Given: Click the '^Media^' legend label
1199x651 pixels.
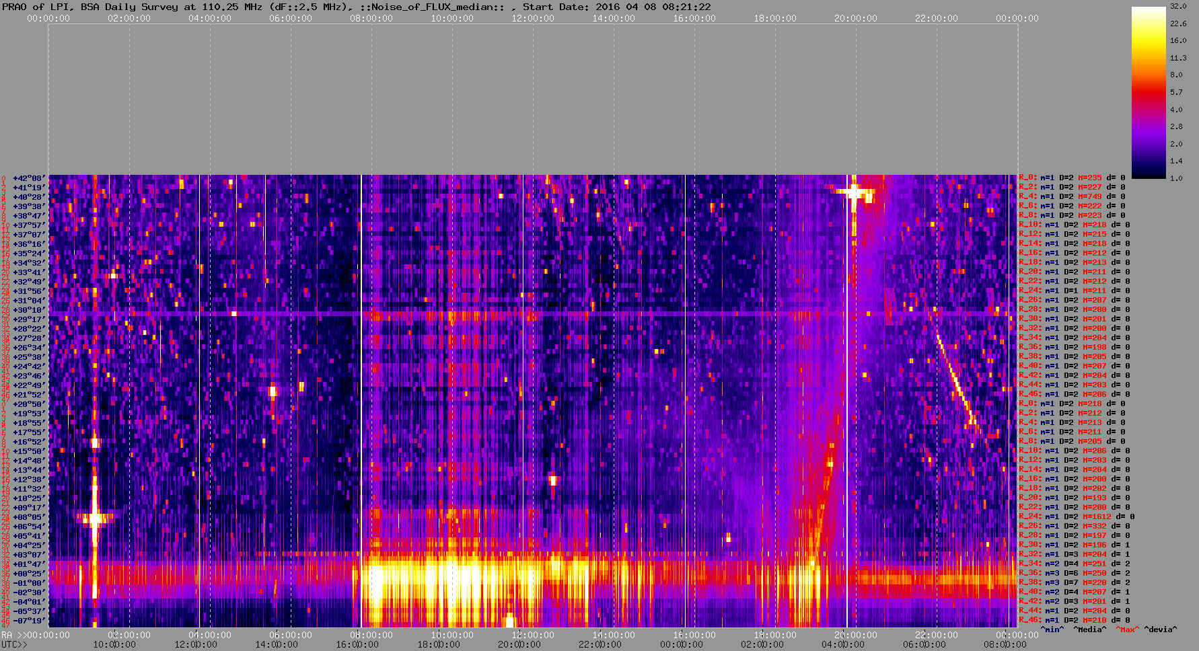Looking at the screenshot, I should (x=1090, y=630).
